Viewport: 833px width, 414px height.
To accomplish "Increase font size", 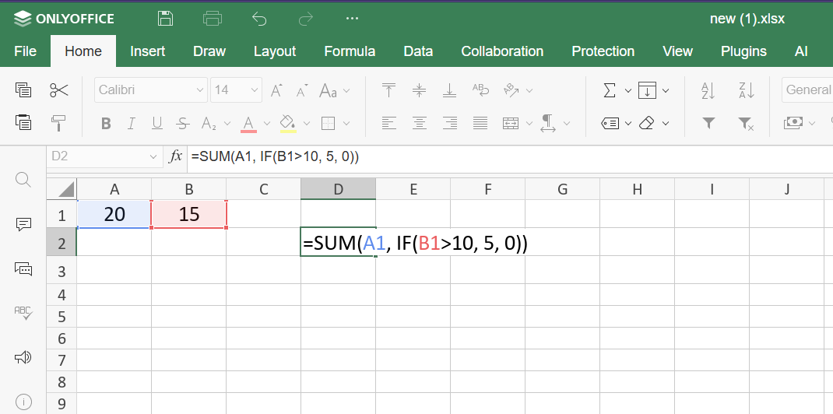I will point(276,90).
